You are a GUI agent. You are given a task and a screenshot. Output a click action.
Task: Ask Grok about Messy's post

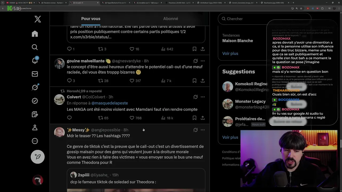click(x=196, y=130)
